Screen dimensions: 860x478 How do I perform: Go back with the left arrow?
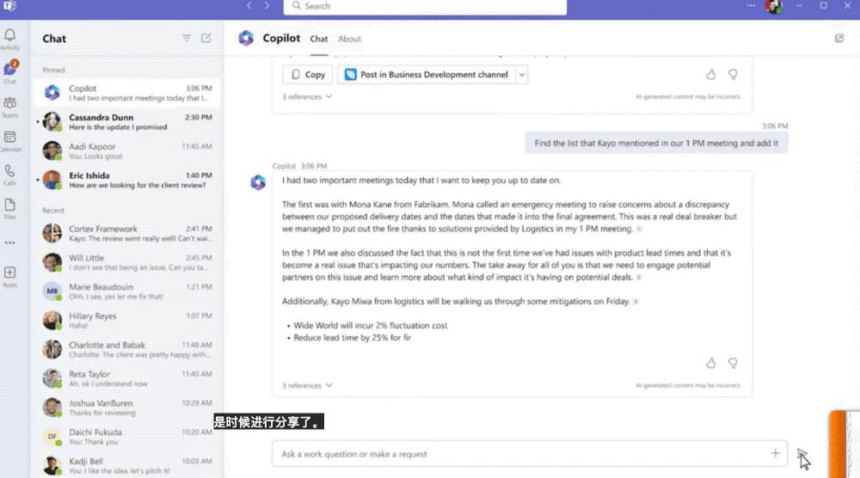tap(249, 5)
